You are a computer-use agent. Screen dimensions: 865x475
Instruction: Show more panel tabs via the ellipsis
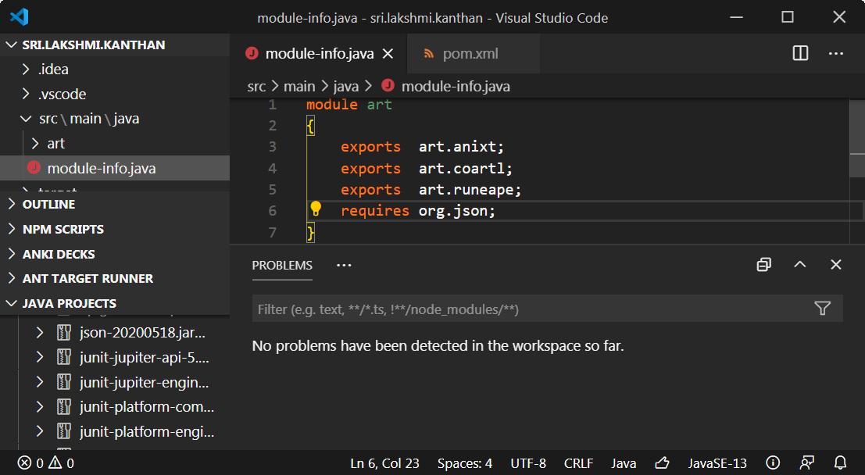344,266
